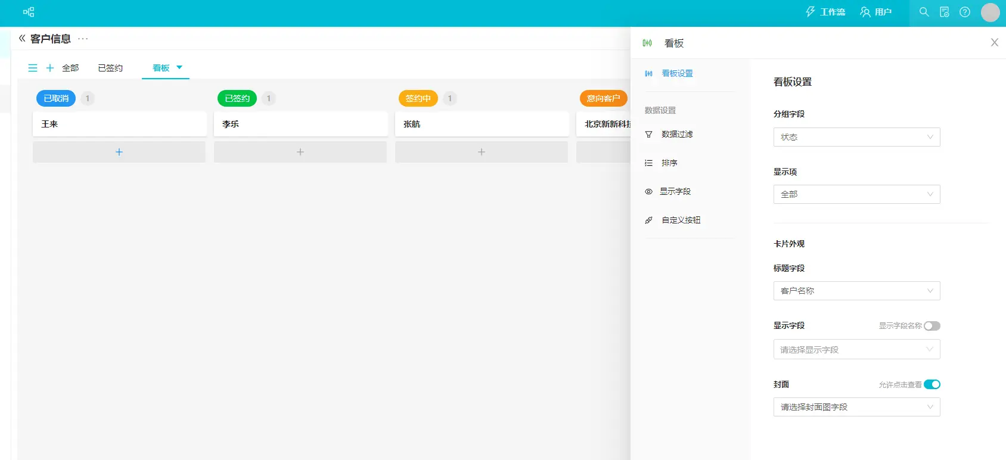Collapse sidebar with double chevron icon
Viewport: 1006px width, 460px height.
(x=22, y=38)
